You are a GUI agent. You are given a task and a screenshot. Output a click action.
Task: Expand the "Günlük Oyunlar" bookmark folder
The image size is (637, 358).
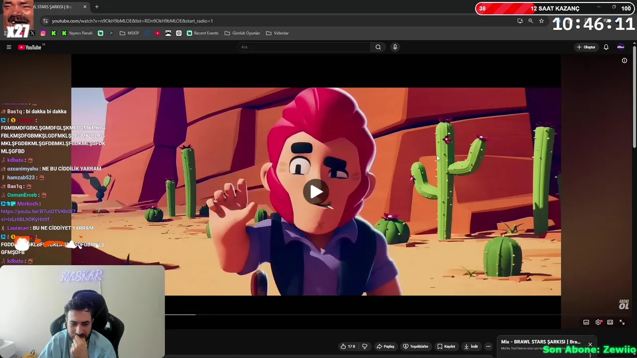tap(242, 33)
